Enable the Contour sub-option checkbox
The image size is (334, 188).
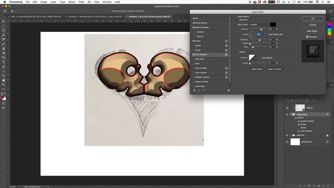195,32
